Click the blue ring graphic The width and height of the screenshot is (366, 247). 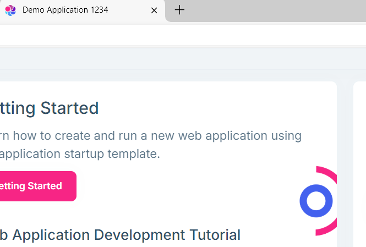306,201
